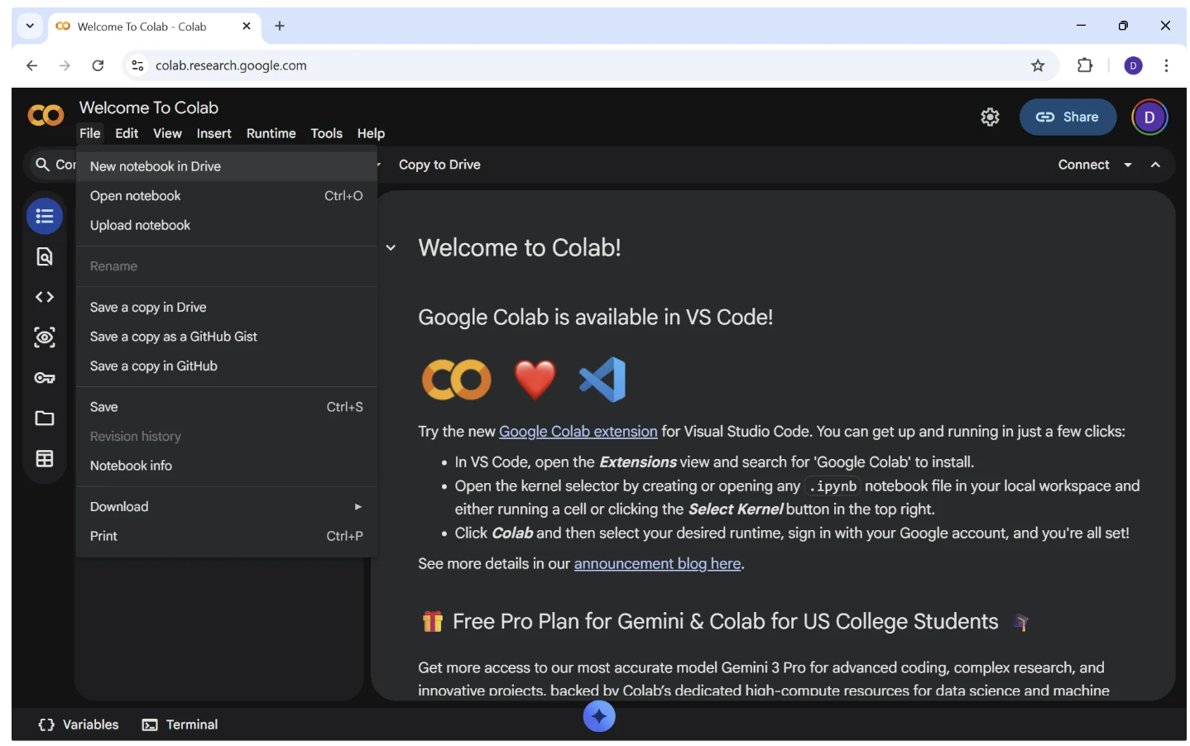Expand Connect options dropdown arrow
The image size is (1190, 746).
(x=1127, y=165)
